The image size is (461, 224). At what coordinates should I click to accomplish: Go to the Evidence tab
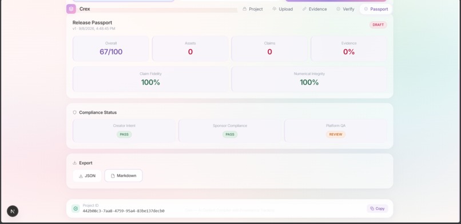pos(314,9)
